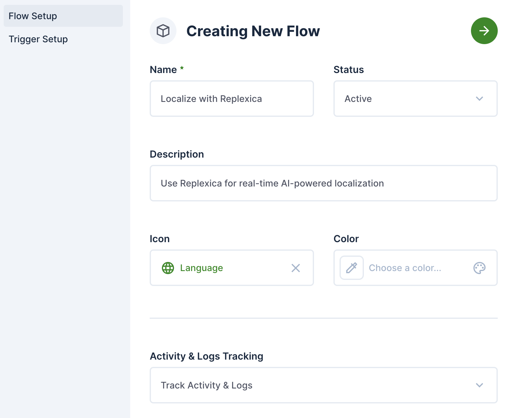Expand Status dropdown chevron
516x418 pixels.
479,99
